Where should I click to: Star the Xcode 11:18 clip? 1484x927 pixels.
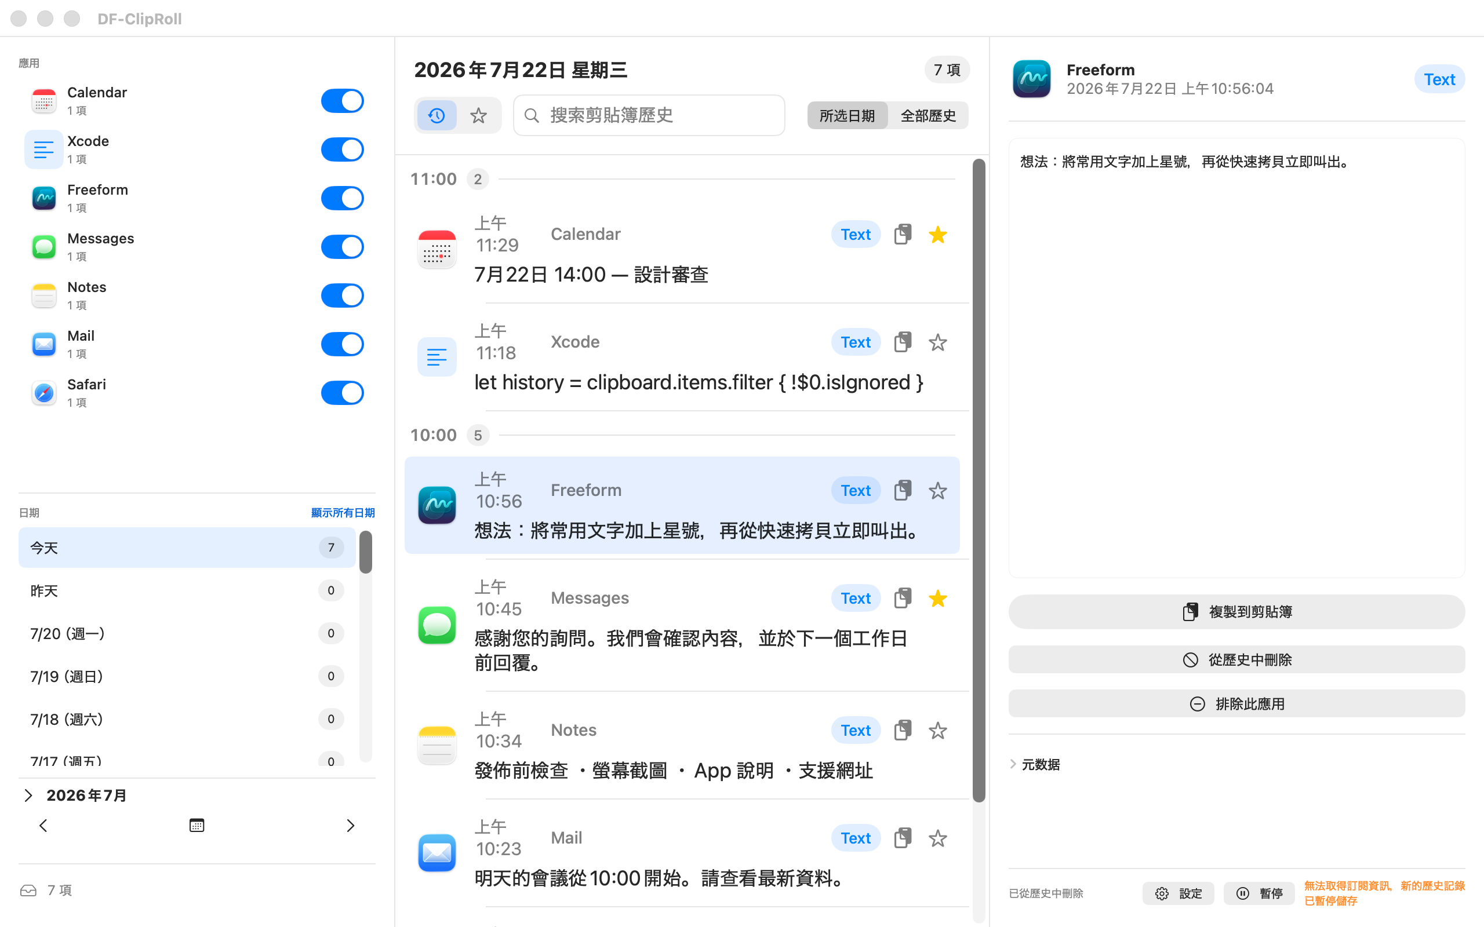[937, 342]
